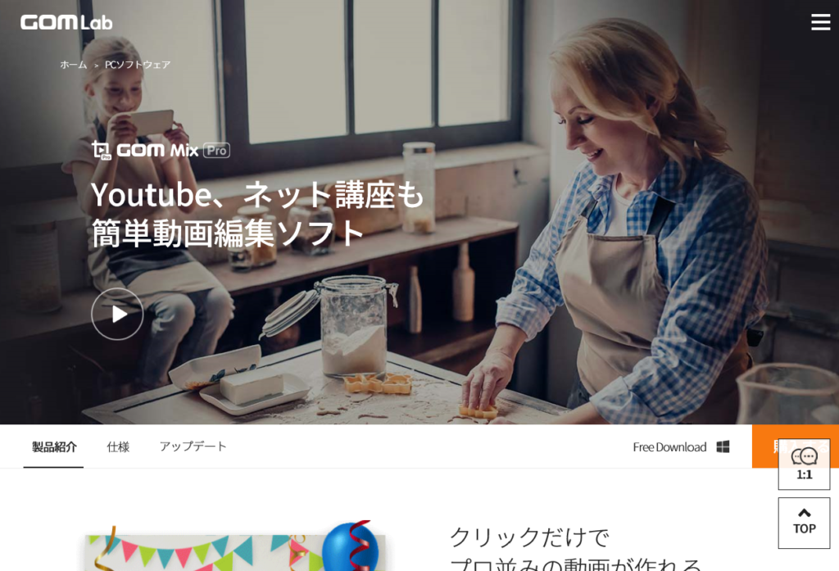Click the クリックだけで heading text

click(x=530, y=537)
